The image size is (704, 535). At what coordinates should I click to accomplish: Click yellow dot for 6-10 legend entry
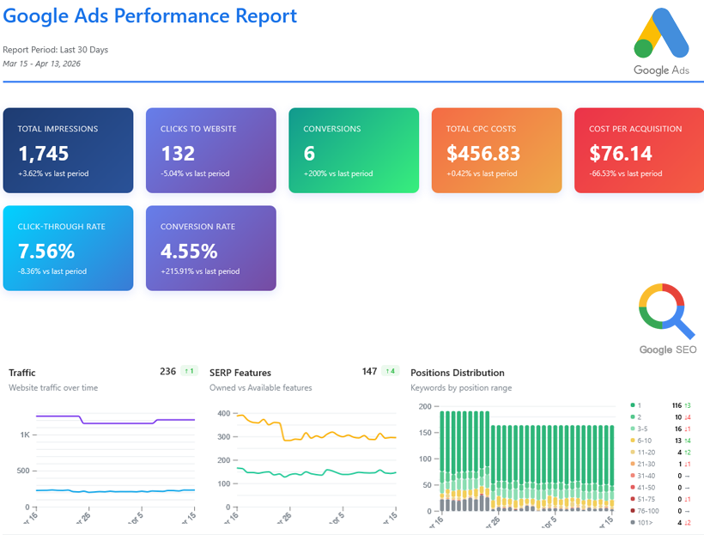pos(634,440)
